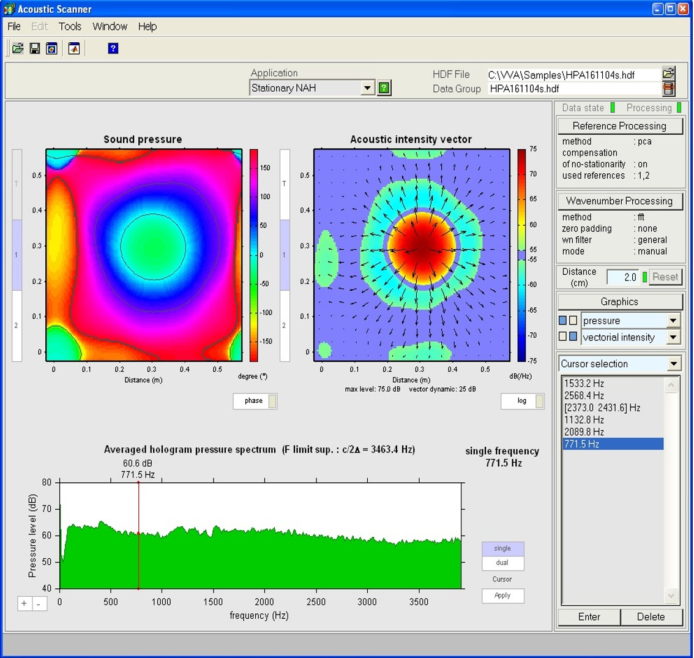Click the floppy disk save toolbar icon
The image size is (694, 658).
[34, 48]
